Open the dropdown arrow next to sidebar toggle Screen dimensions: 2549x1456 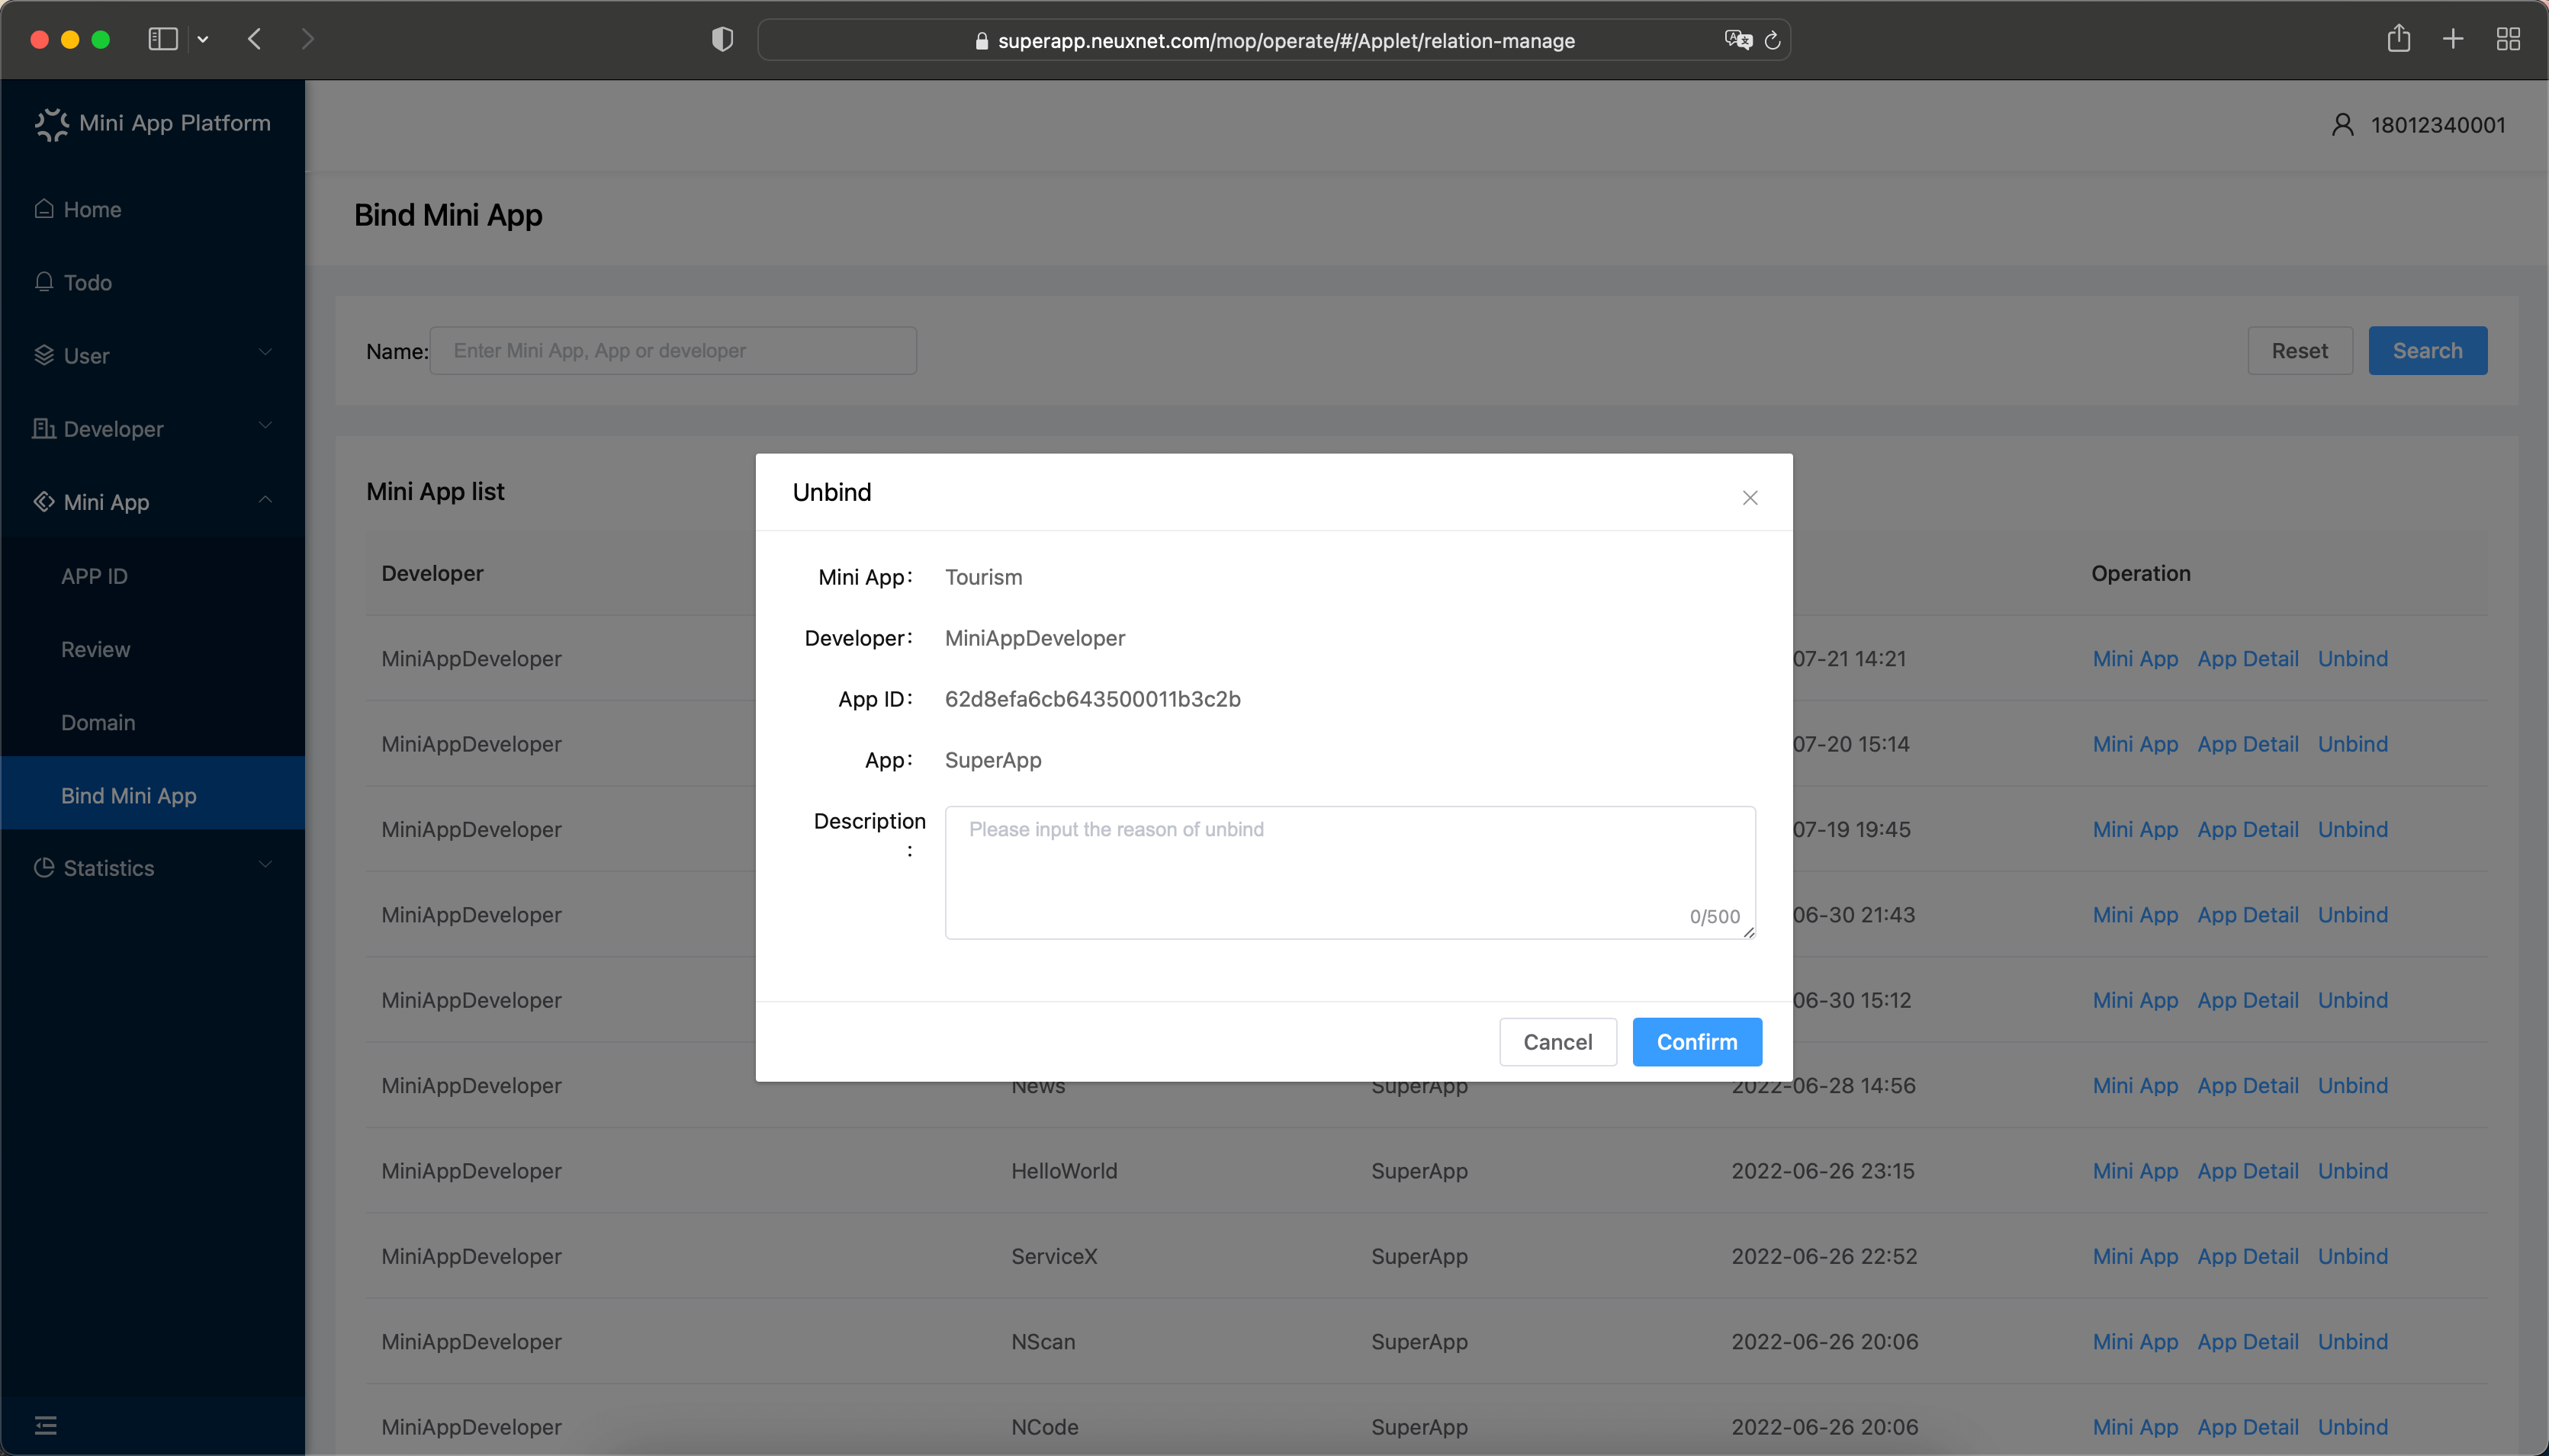[203, 40]
